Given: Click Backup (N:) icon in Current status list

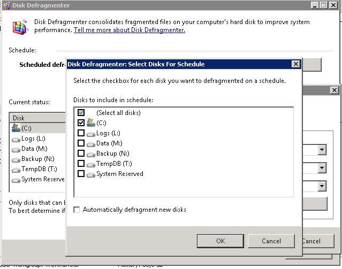Looking at the screenshot, I should pyautogui.click(x=16, y=160).
